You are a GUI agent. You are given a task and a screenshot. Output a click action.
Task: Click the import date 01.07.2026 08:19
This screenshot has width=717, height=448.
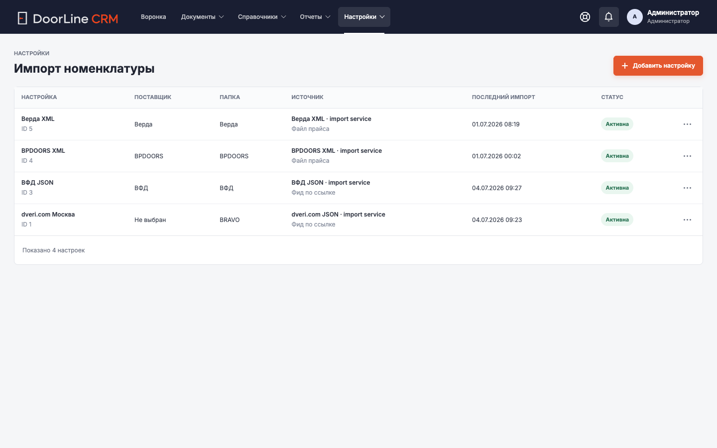click(496, 124)
